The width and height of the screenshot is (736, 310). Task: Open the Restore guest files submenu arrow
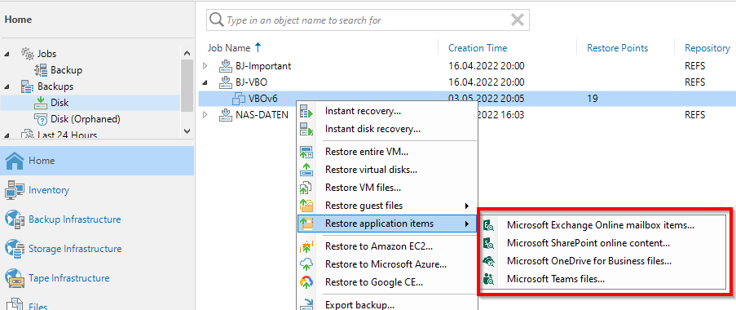click(x=466, y=206)
